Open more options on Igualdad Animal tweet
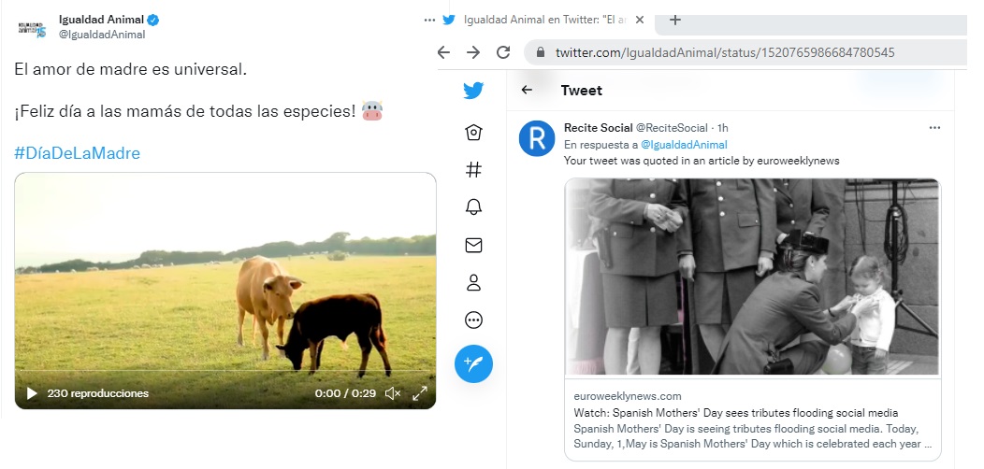Viewport: 984px width, 469px height. [429, 20]
